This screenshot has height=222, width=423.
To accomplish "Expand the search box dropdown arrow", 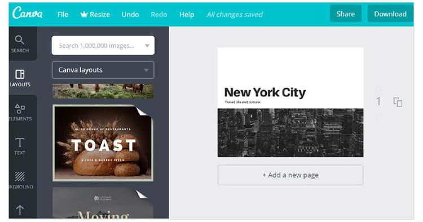I will (147, 46).
